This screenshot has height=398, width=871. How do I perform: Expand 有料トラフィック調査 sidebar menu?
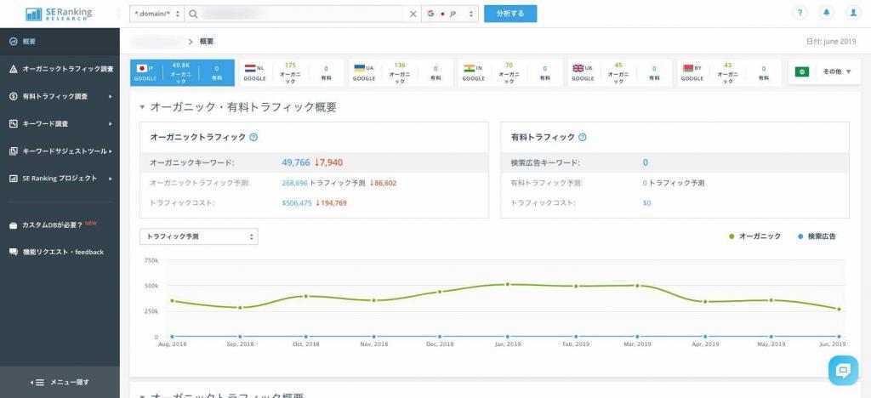tap(60, 96)
